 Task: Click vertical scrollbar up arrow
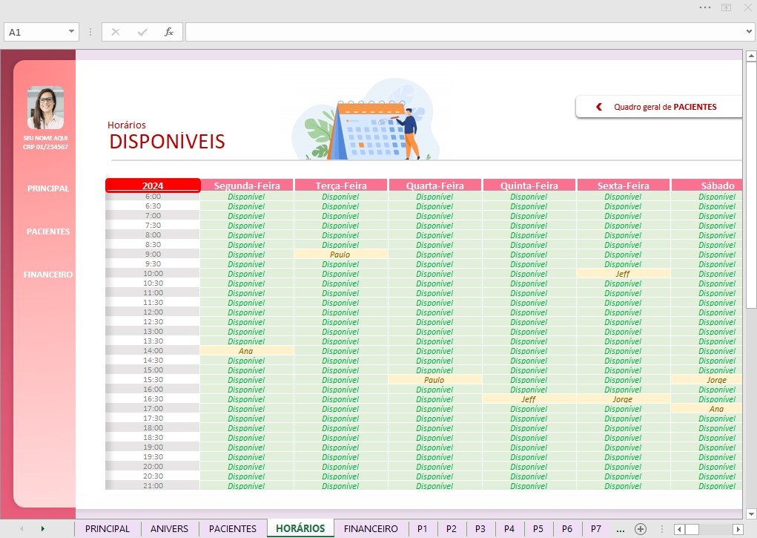coord(751,56)
